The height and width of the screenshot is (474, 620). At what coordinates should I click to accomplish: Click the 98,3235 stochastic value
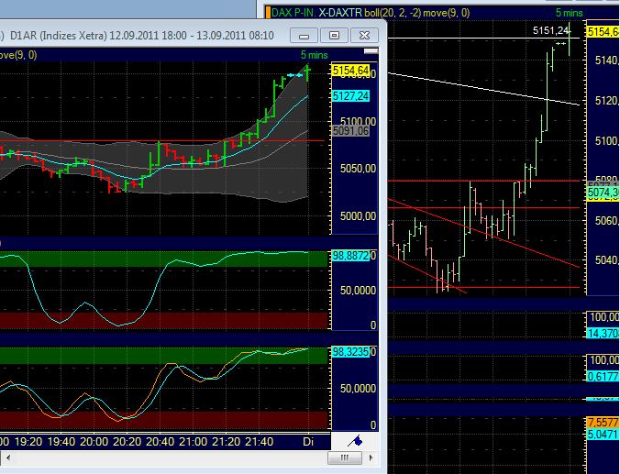[350, 351]
